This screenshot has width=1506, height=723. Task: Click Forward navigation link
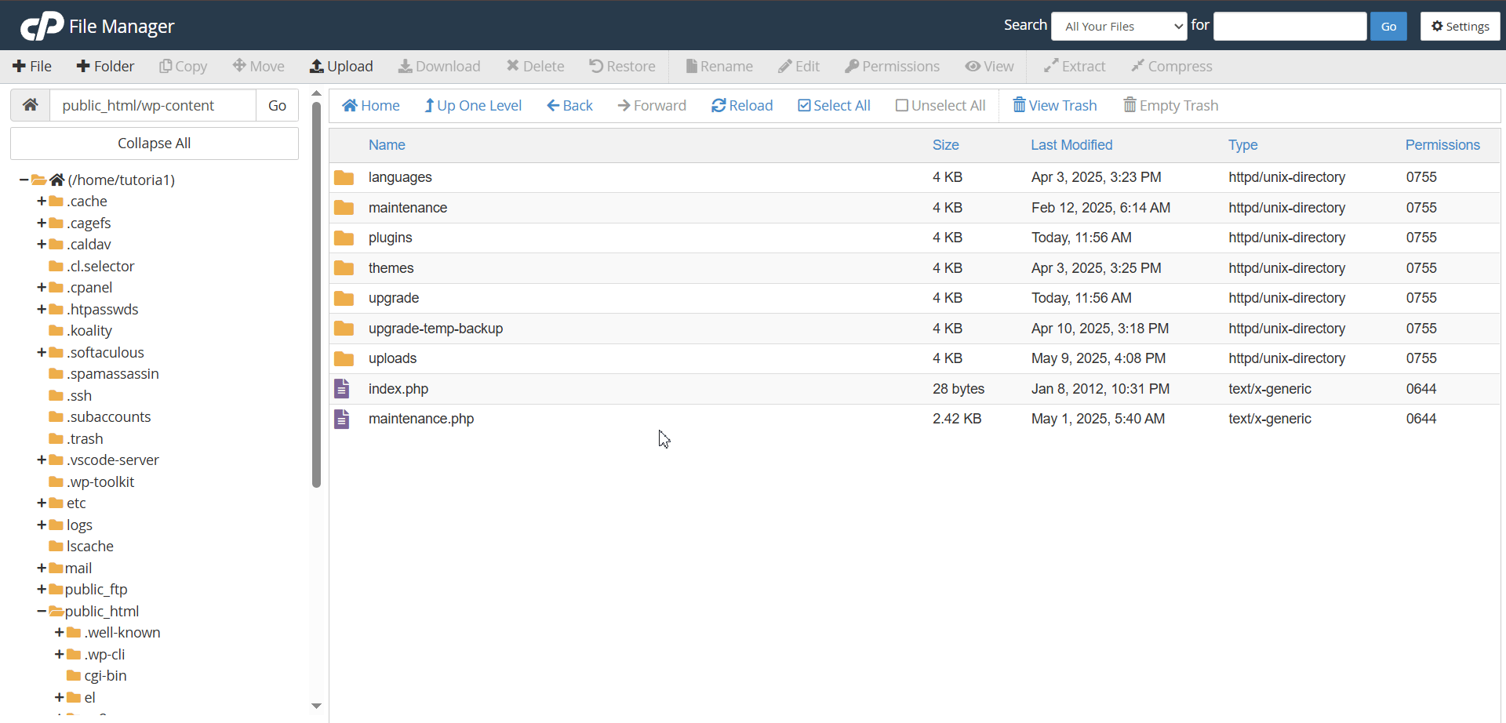pyautogui.click(x=652, y=106)
